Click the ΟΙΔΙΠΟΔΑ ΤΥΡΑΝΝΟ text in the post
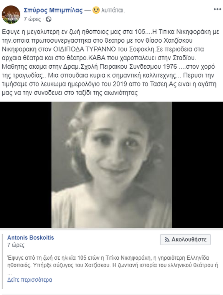The height and width of the screenshot is (295, 223). pos(84,49)
